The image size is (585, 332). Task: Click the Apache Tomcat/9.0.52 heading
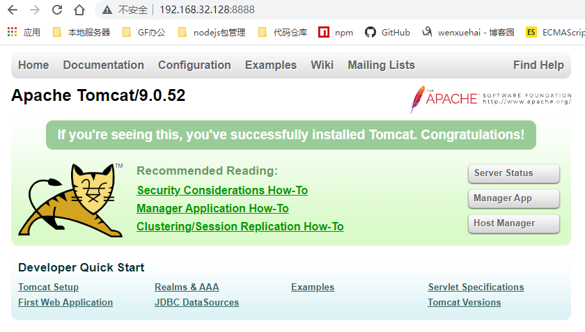(98, 95)
